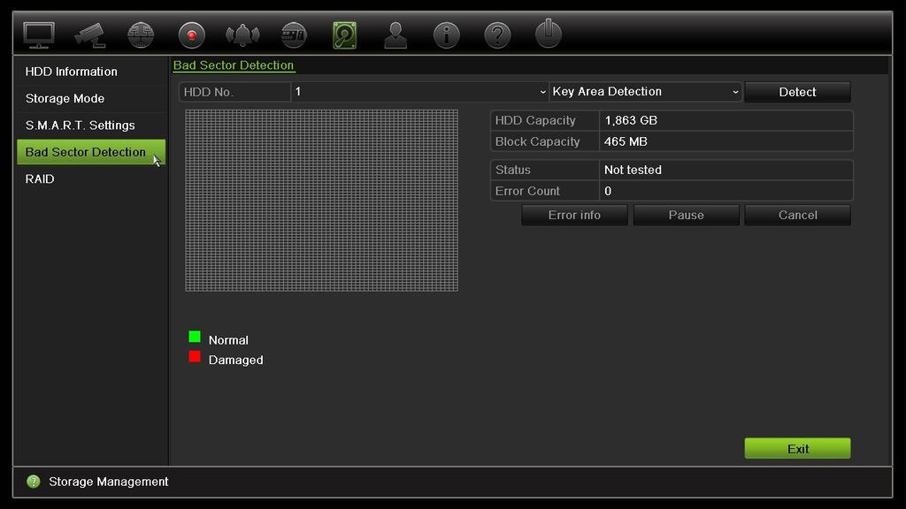Screen dimensions: 906x509
Task: Click the Cancel button
Action: (x=797, y=216)
